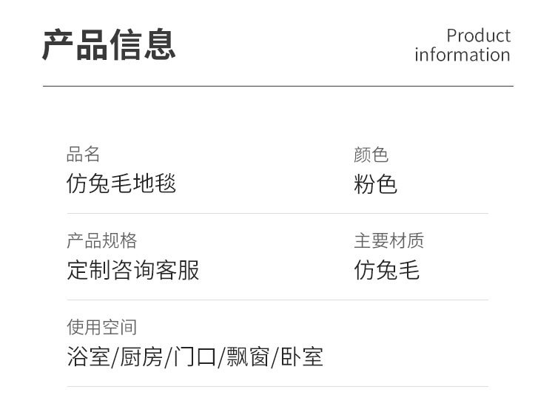Screen dimensions: 555x412
Task: Click the divider line below the 品名 row
Action: pyautogui.click(x=277, y=214)
